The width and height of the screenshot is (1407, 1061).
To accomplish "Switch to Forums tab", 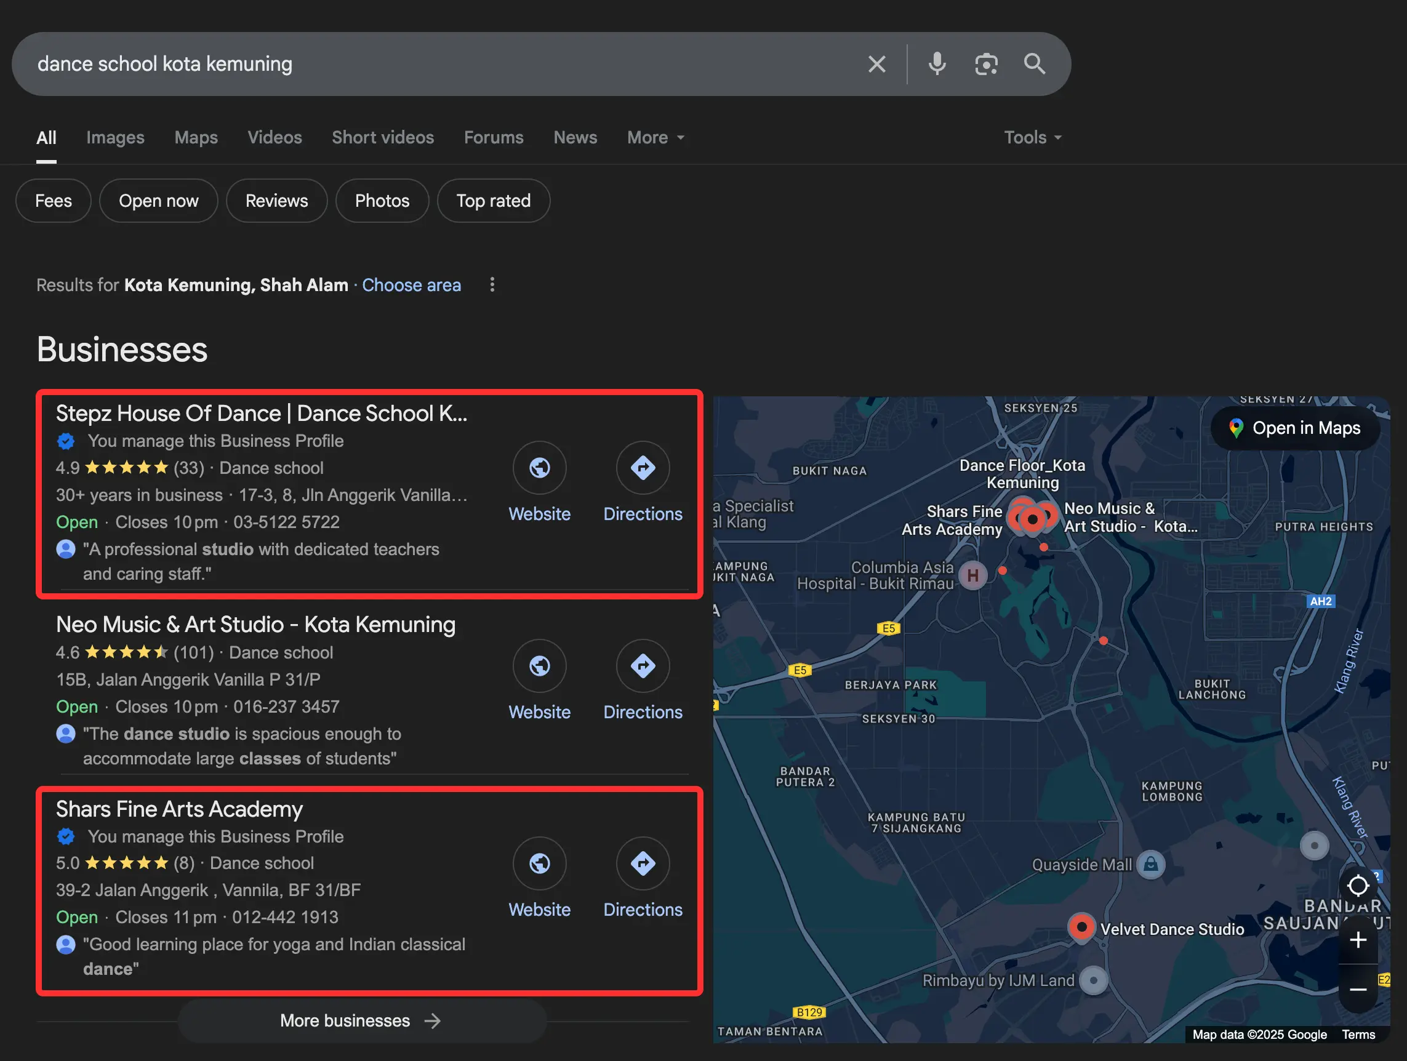I will click(493, 137).
